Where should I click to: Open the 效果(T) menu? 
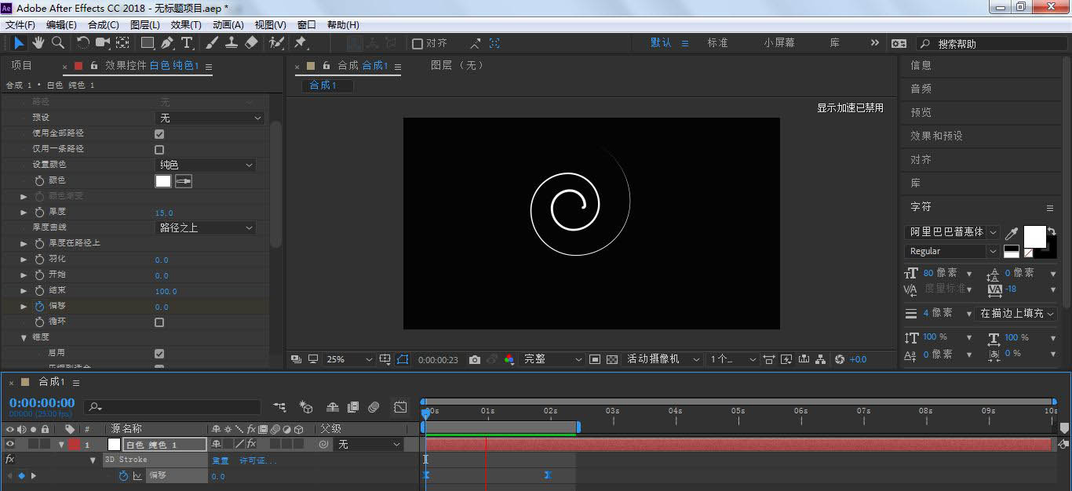(x=186, y=25)
